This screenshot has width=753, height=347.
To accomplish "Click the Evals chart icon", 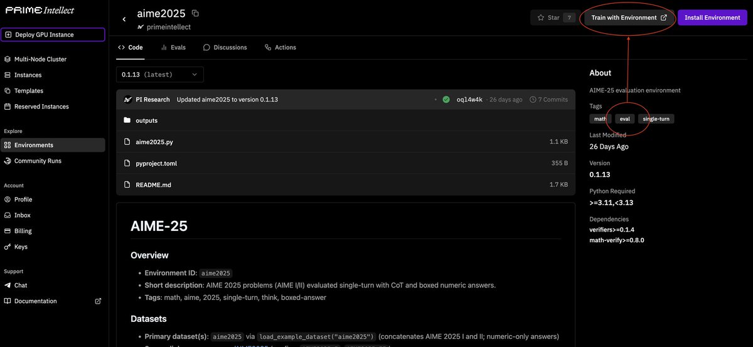I will (164, 48).
